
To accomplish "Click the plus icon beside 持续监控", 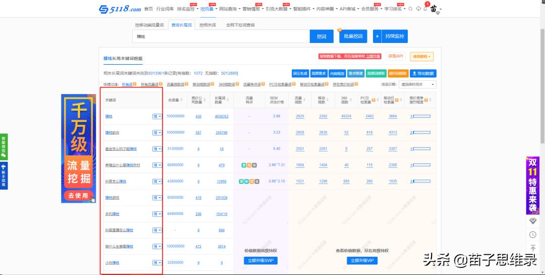I will [x=377, y=36].
